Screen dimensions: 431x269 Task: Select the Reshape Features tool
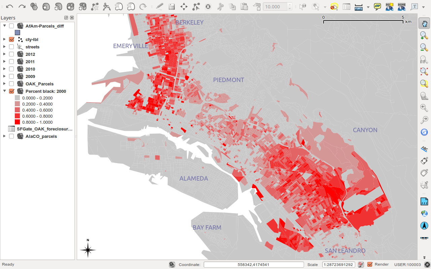[x=95, y=6]
